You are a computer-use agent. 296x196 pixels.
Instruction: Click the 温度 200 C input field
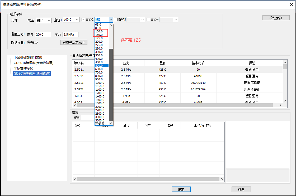[43, 35]
